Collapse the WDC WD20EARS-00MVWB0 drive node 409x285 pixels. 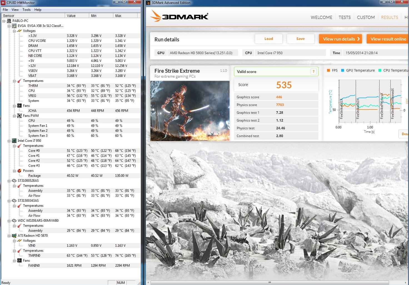(x=9, y=221)
